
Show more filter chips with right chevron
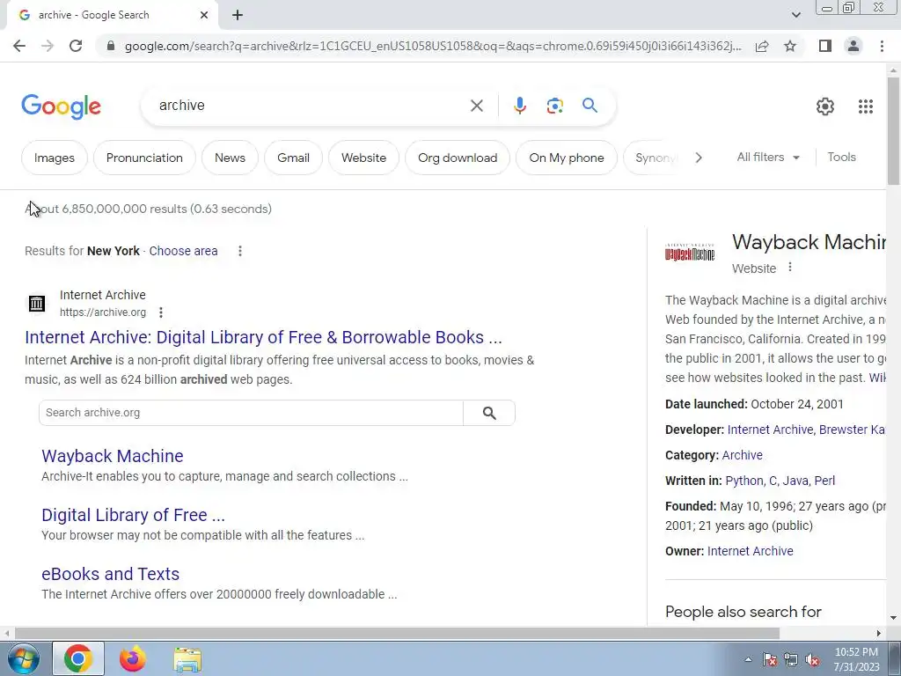pyautogui.click(x=698, y=158)
